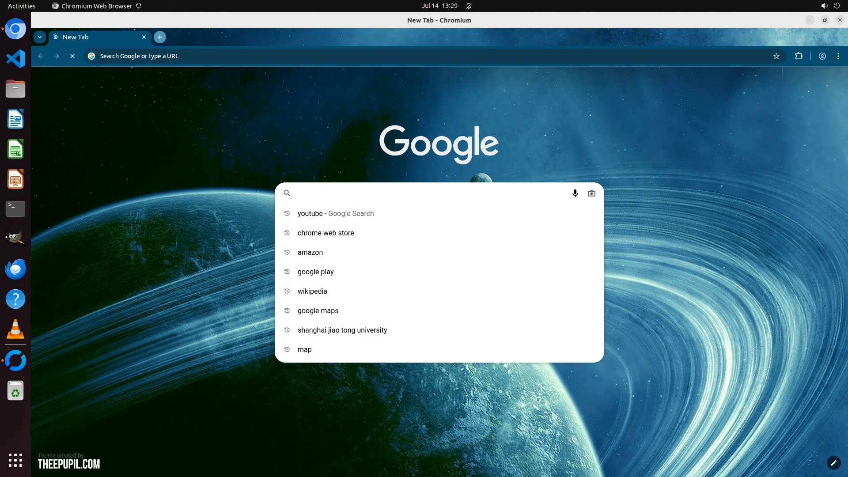
Task: Bookmark this tab with the star icon
Action: [776, 56]
